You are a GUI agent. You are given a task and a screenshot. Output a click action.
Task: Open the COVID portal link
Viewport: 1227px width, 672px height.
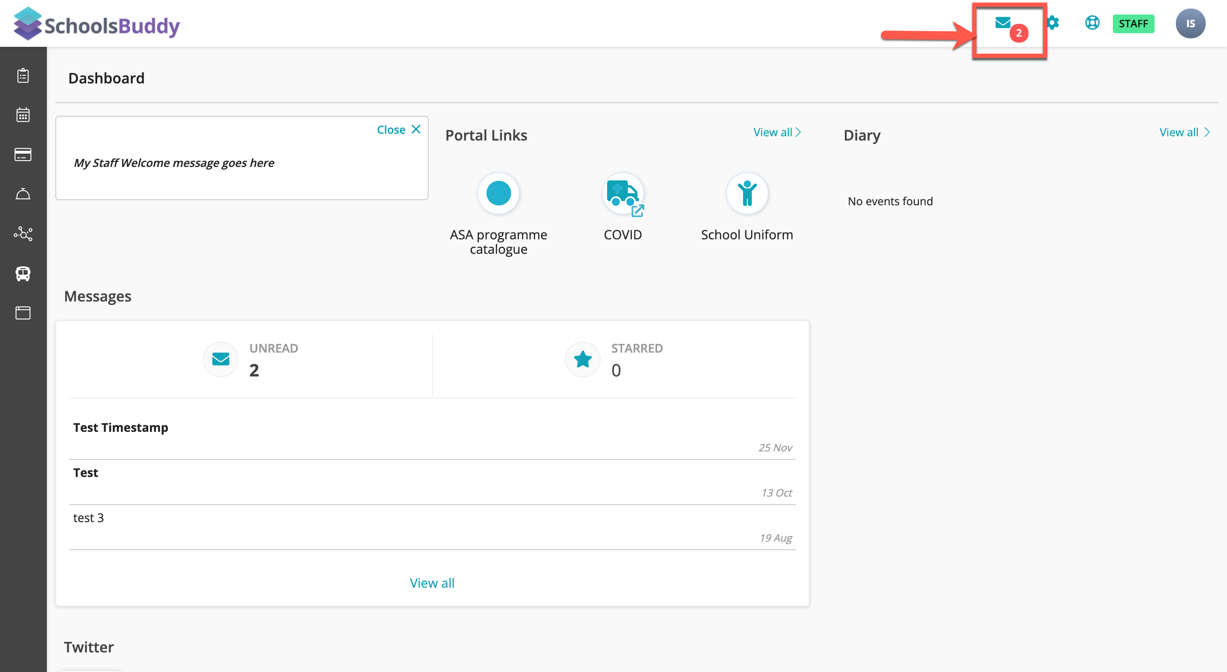[x=622, y=193]
